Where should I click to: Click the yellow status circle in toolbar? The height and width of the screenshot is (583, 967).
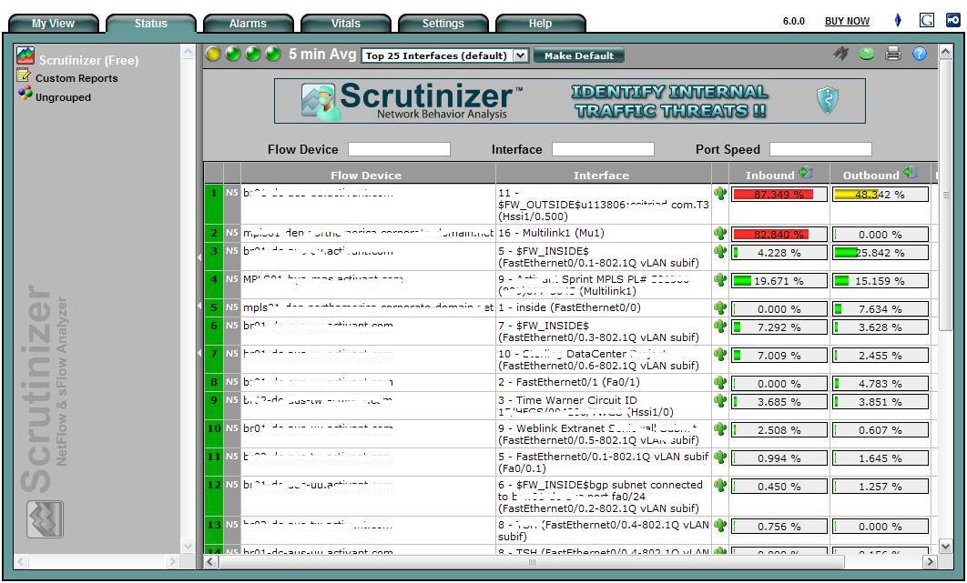[213, 55]
